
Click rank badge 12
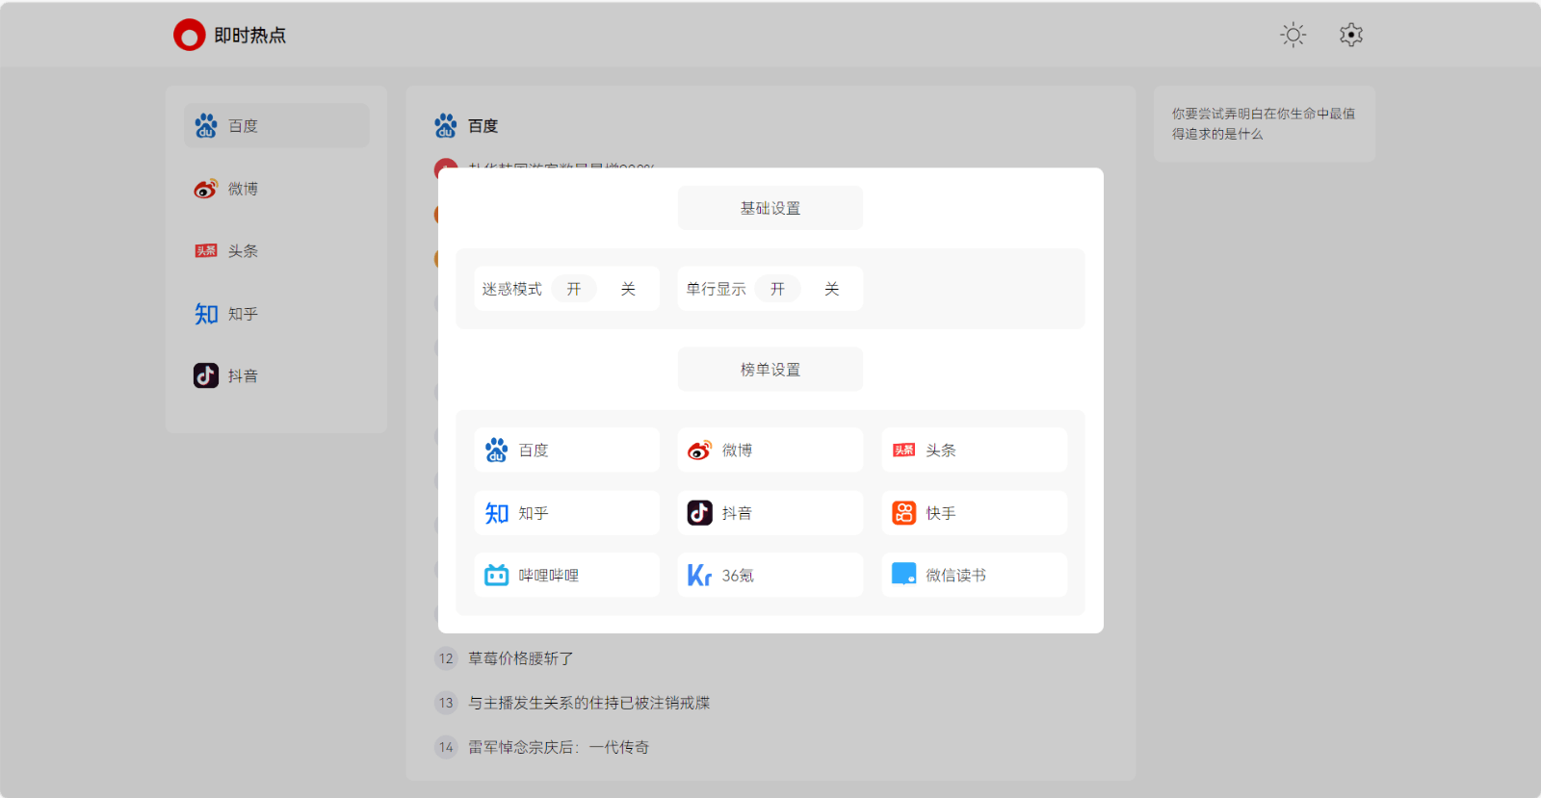tap(446, 658)
